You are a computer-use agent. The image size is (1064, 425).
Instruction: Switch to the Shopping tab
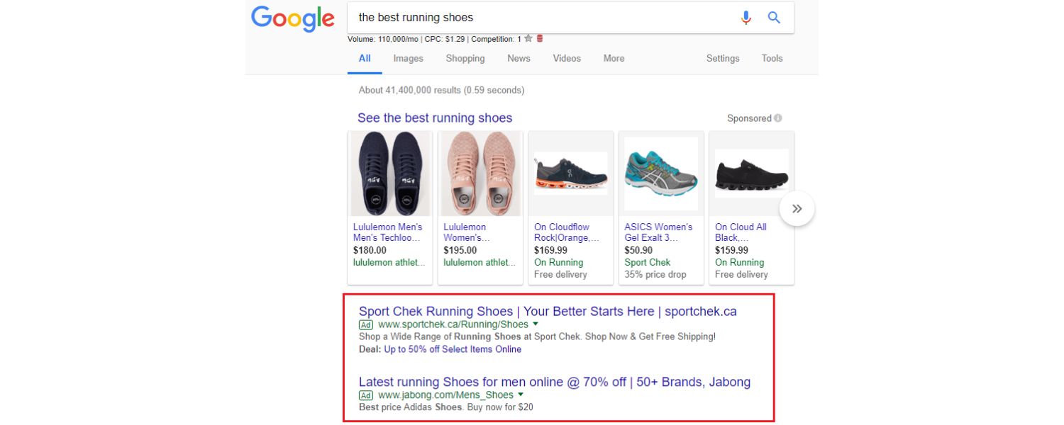pyautogui.click(x=465, y=59)
